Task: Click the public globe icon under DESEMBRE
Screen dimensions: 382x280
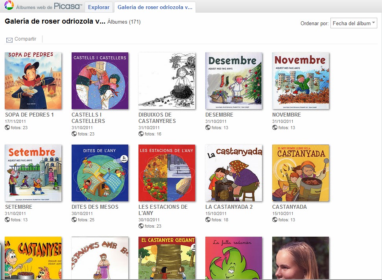Action: point(208,127)
